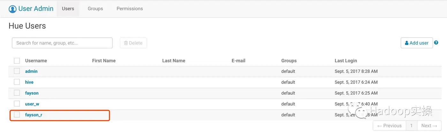The width and height of the screenshot is (447, 132).
Task: Click the Add user button
Action: click(417, 43)
